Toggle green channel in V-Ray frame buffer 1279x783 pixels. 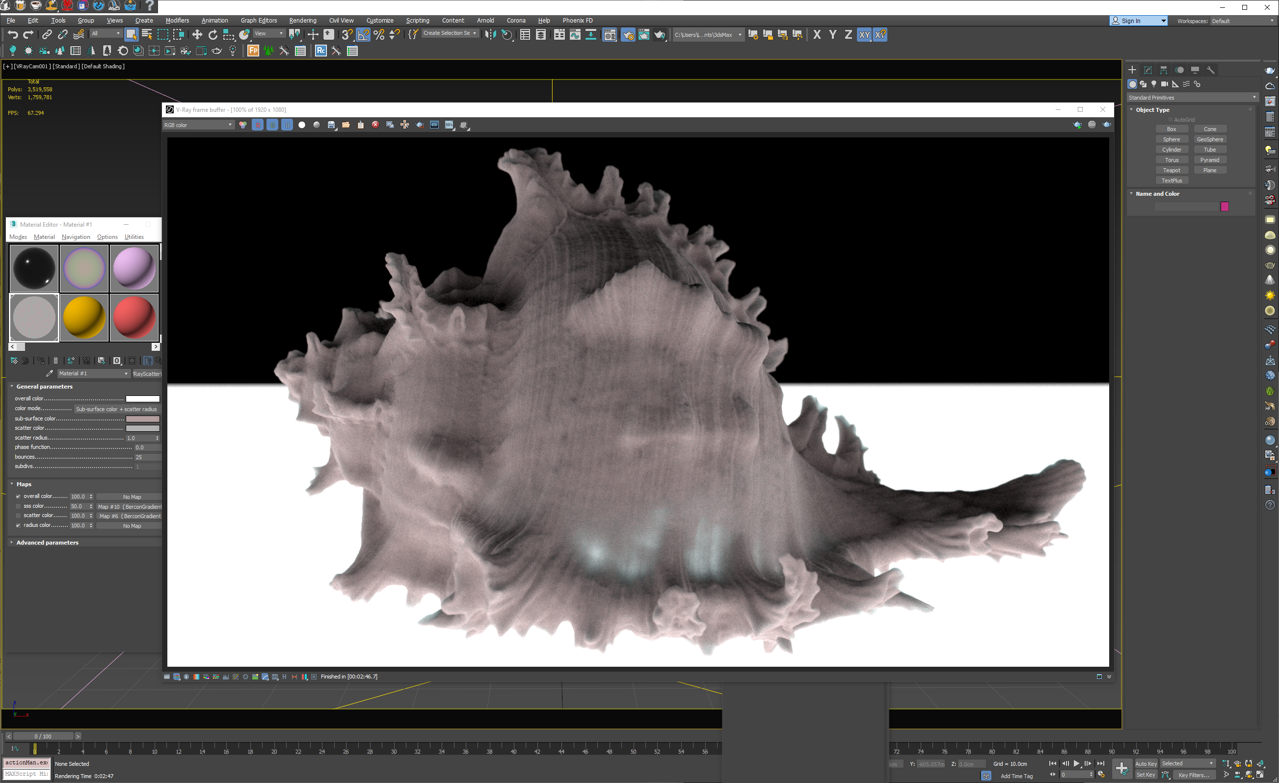tap(272, 125)
